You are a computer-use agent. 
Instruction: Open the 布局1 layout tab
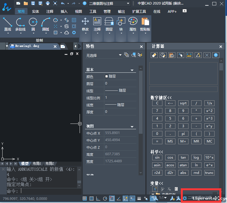[x=37, y=163]
